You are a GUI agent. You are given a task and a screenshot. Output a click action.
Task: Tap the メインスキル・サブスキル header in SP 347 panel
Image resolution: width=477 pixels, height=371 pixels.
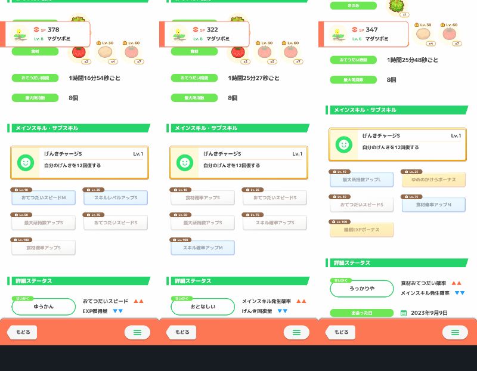[x=397, y=110]
